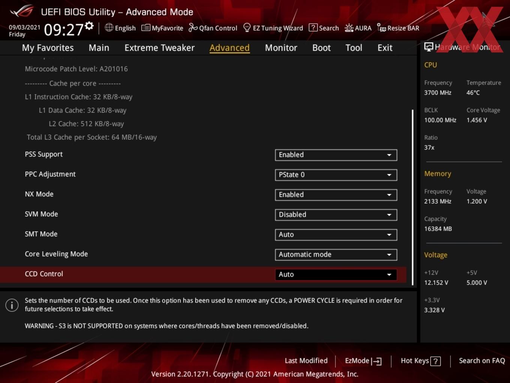510x383 pixels.
Task: Select the NX Mode label
Action: click(x=39, y=194)
